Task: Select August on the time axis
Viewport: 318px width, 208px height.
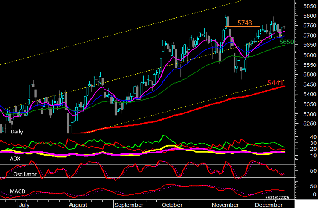Action: (x=78, y=204)
